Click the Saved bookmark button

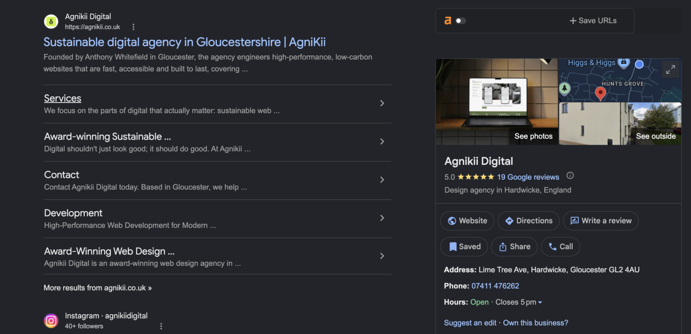point(464,247)
